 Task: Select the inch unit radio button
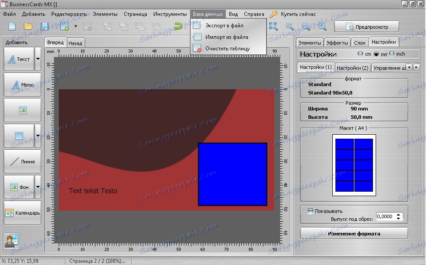pos(392,54)
